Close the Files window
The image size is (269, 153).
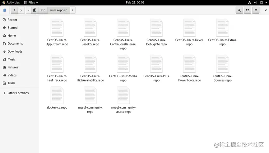coord(265,10)
